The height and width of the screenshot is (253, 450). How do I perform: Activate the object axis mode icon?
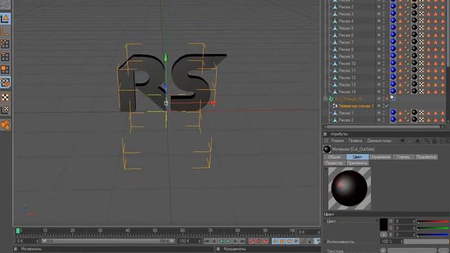5,32
